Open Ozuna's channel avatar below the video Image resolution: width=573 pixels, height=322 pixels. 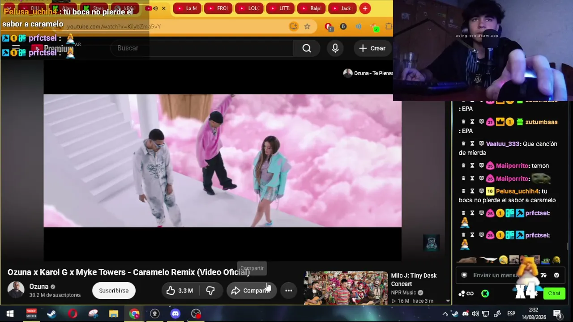point(16,290)
